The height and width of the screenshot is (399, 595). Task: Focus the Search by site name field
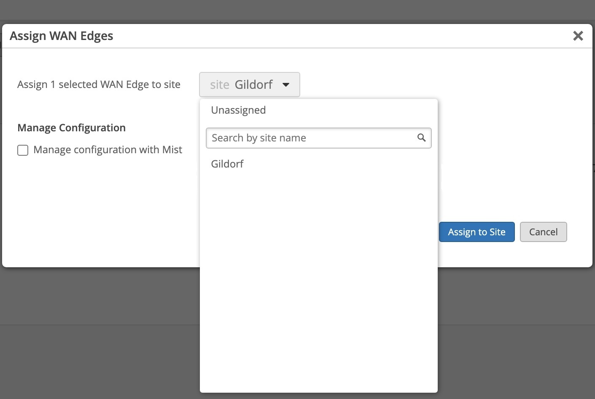[312, 138]
